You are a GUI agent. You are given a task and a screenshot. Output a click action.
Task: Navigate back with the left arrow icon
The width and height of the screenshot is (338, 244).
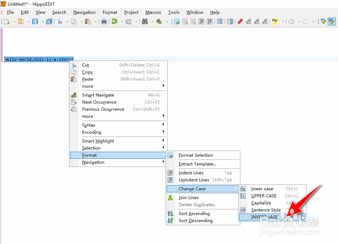291,22
